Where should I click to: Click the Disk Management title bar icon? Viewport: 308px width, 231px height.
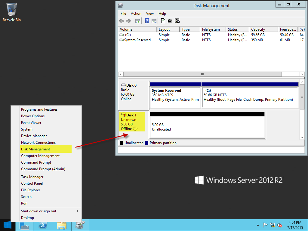point(120,6)
